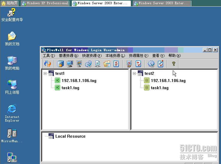Click the gear-with-checkbox icon beside the pencil icon
This screenshot has height=164, width=221.
point(151,64)
